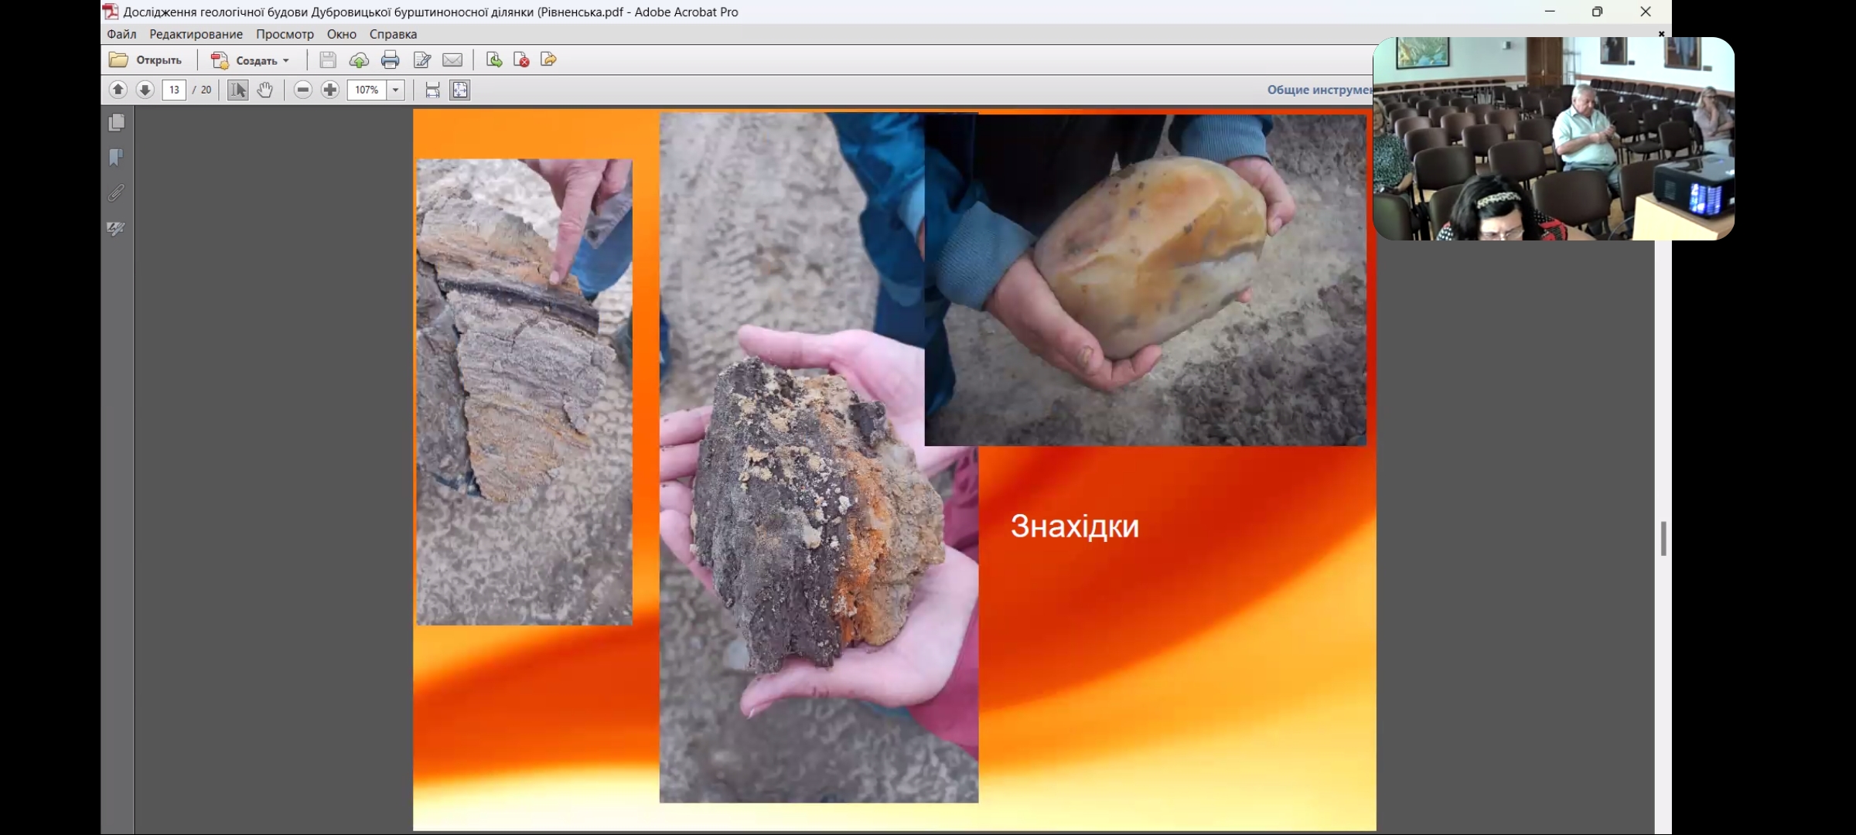Screen dimensions: 1856x835
Task: Toggle fit full page view
Action: tap(460, 90)
